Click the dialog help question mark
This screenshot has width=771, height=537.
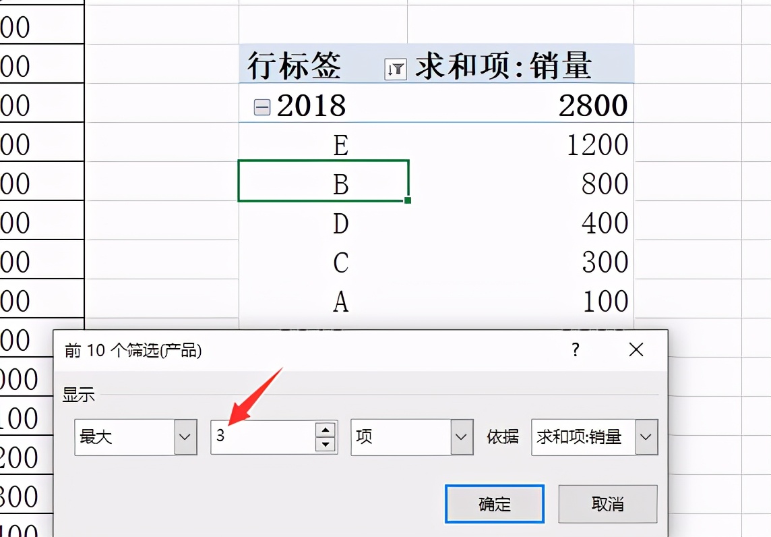[576, 350]
